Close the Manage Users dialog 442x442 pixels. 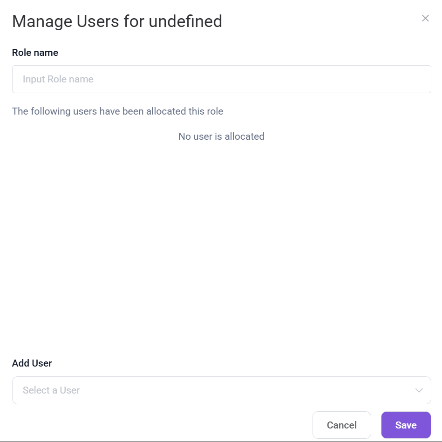click(x=425, y=19)
